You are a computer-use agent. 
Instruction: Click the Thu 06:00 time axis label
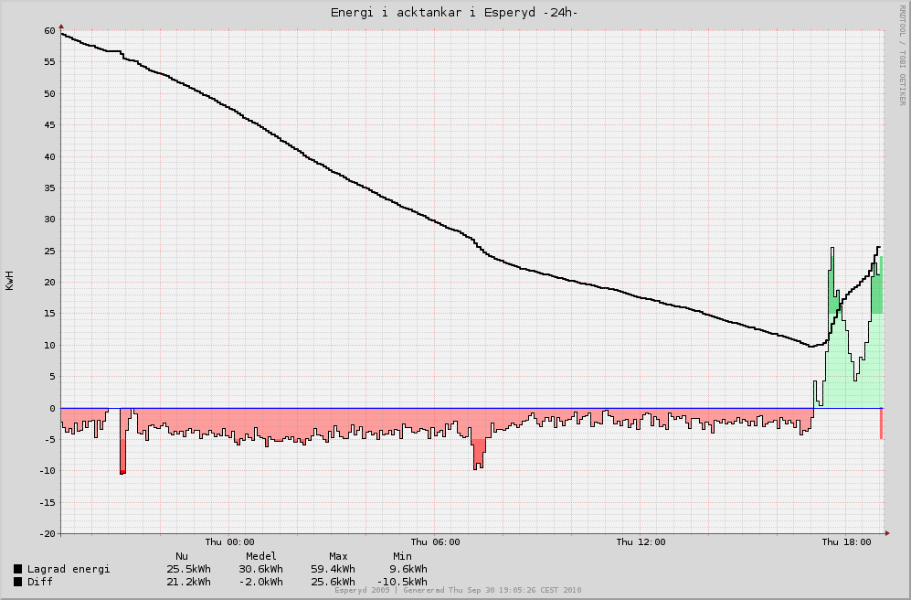(x=435, y=542)
